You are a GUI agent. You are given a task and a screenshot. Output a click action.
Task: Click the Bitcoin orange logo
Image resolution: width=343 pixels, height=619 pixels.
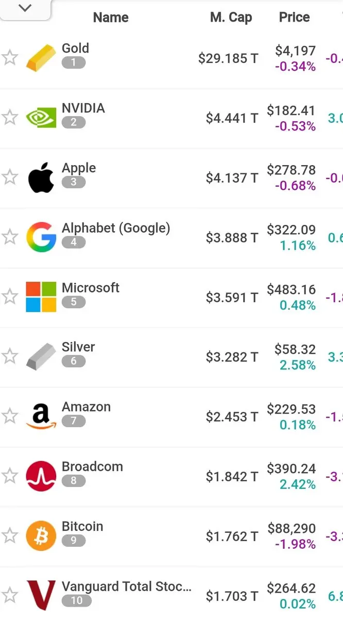[x=41, y=536]
